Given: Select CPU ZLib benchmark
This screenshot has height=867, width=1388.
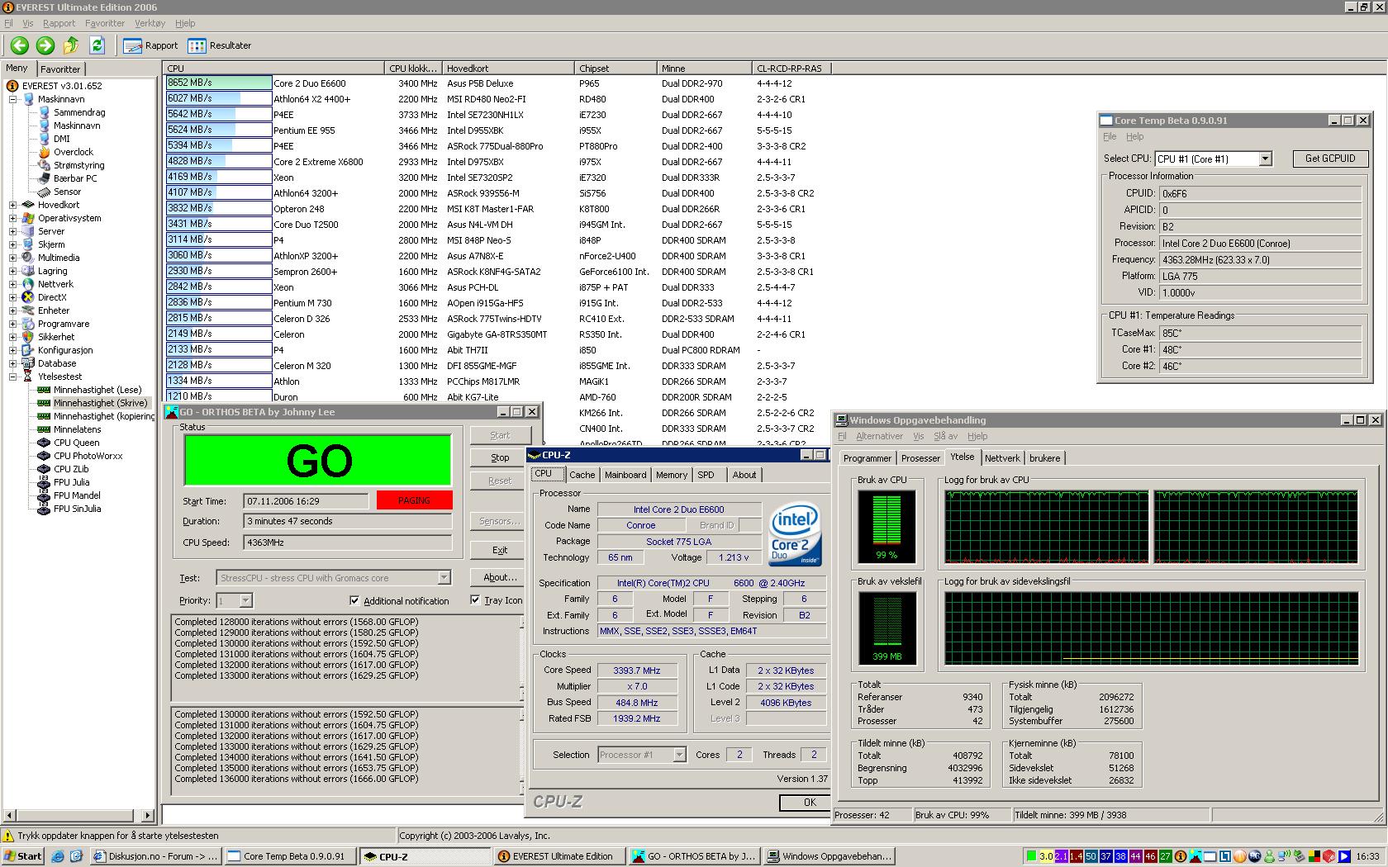Looking at the screenshot, I should point(71,469).
